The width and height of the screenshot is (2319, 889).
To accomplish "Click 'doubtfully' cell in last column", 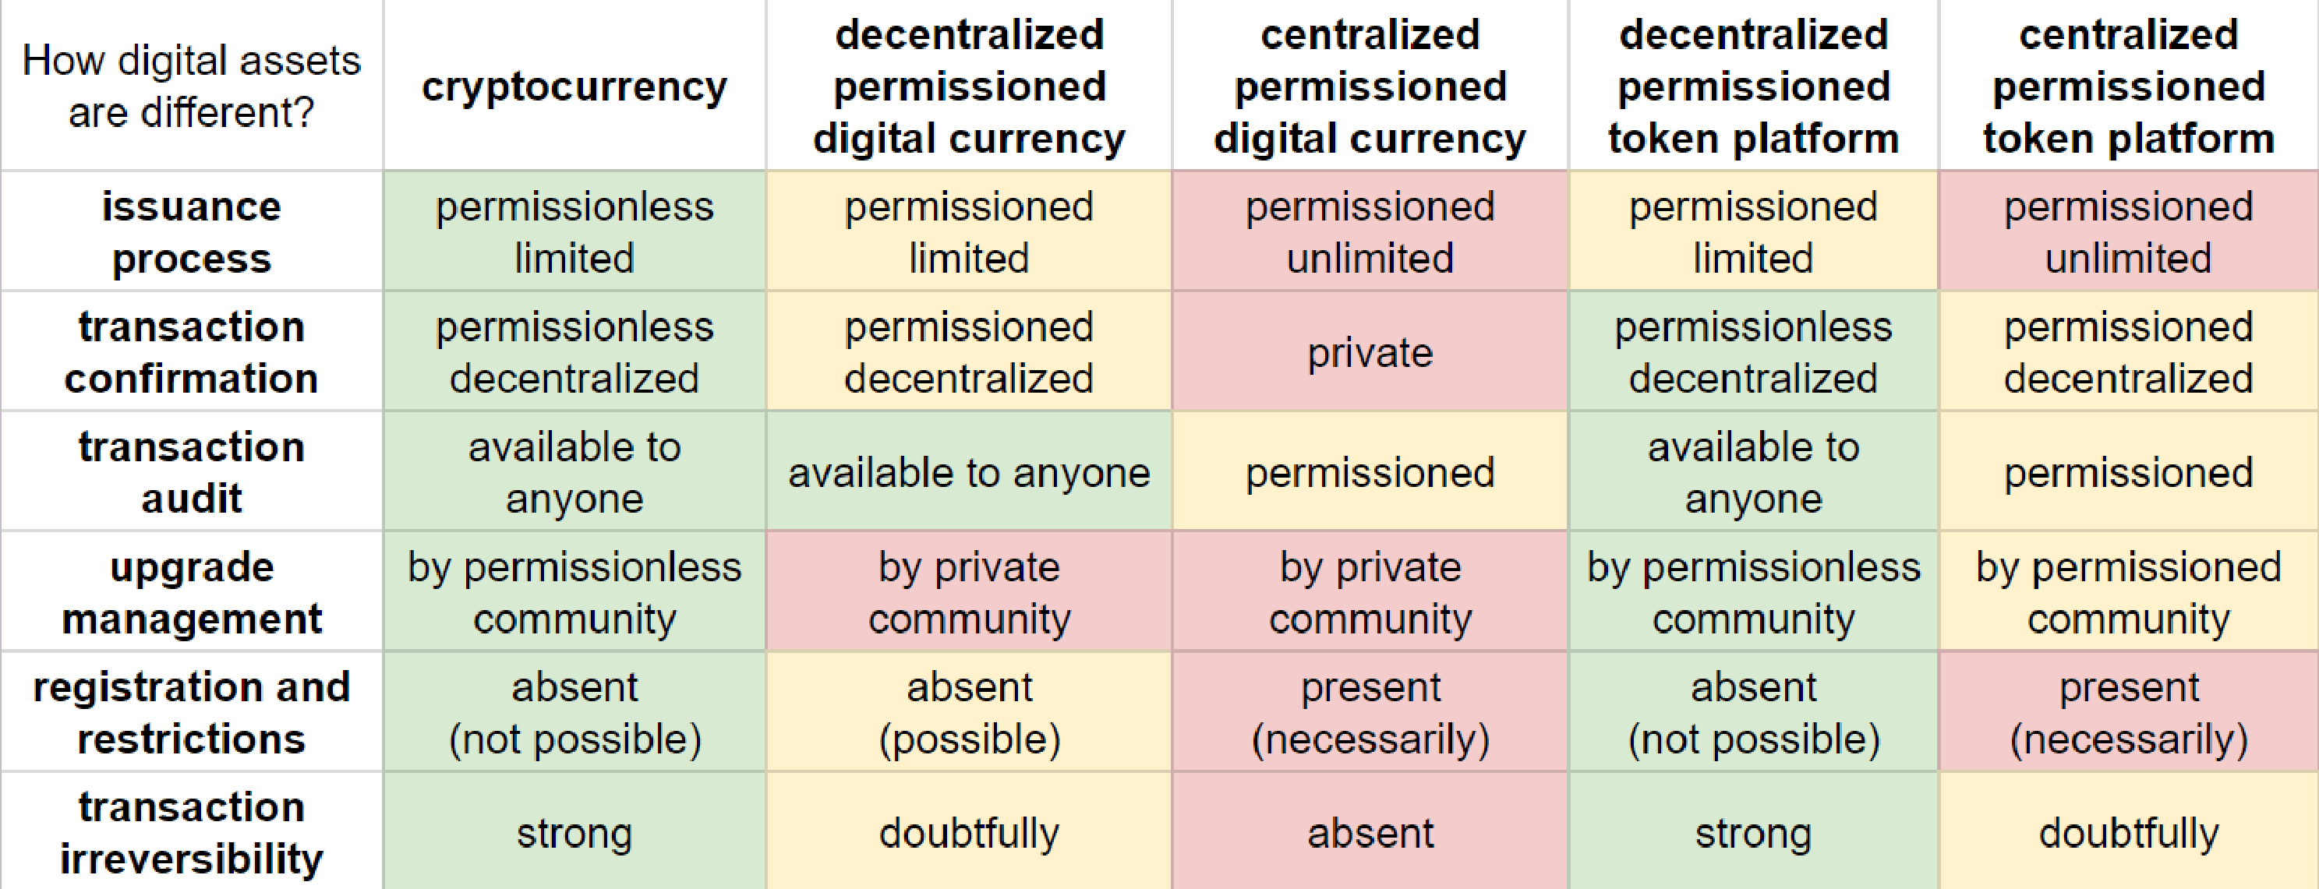I will pos(2128,831).
